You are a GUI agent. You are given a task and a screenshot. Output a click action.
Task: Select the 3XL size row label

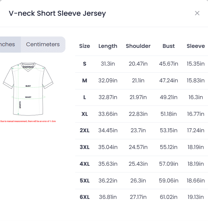pos(85,147)
